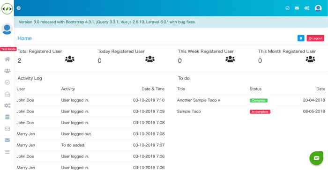Click the User logged out. activity entry
This screenshot has height=170, width=328.
coord(76,134)
